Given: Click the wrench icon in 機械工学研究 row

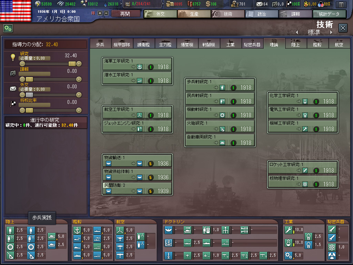Looking at the screenshot, I should coord(305,129).
